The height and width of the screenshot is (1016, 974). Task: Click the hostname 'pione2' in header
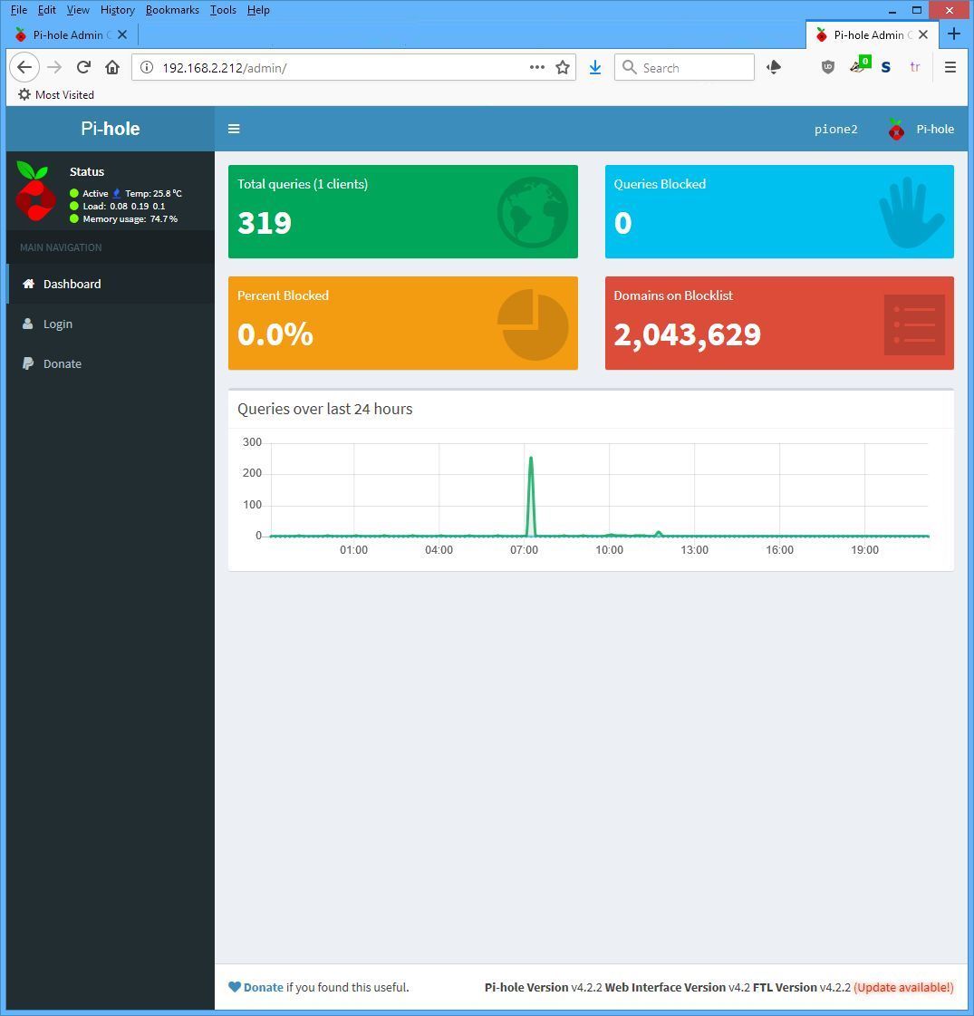coord(836,129)
